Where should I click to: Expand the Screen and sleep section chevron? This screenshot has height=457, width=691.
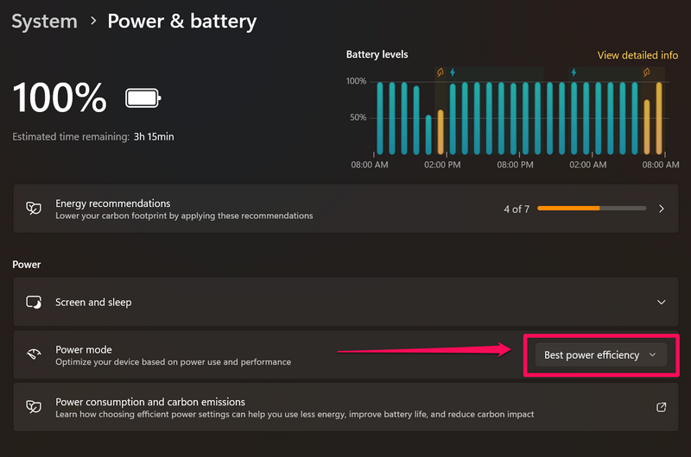[x=662, y=303]
